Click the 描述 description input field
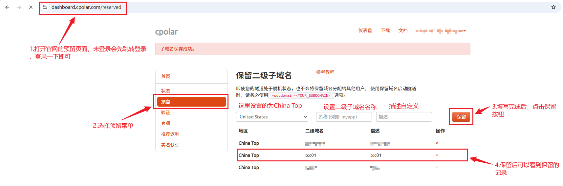 pos(404,117)
